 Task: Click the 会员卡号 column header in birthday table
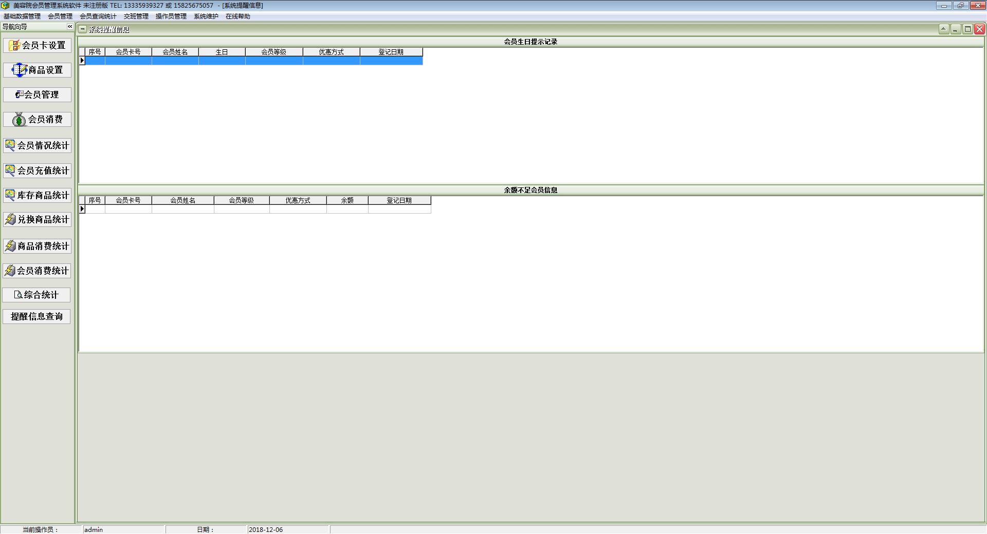(x=129, y=52)
